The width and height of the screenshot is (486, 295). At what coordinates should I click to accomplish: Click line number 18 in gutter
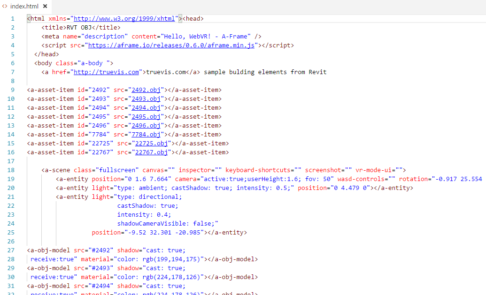click(x=11, y=170)
